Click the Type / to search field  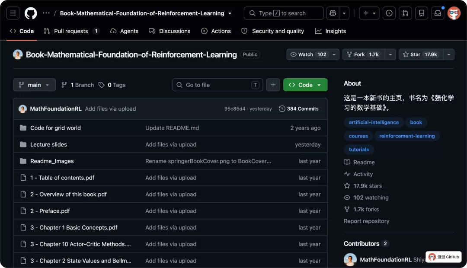(284, 13)
